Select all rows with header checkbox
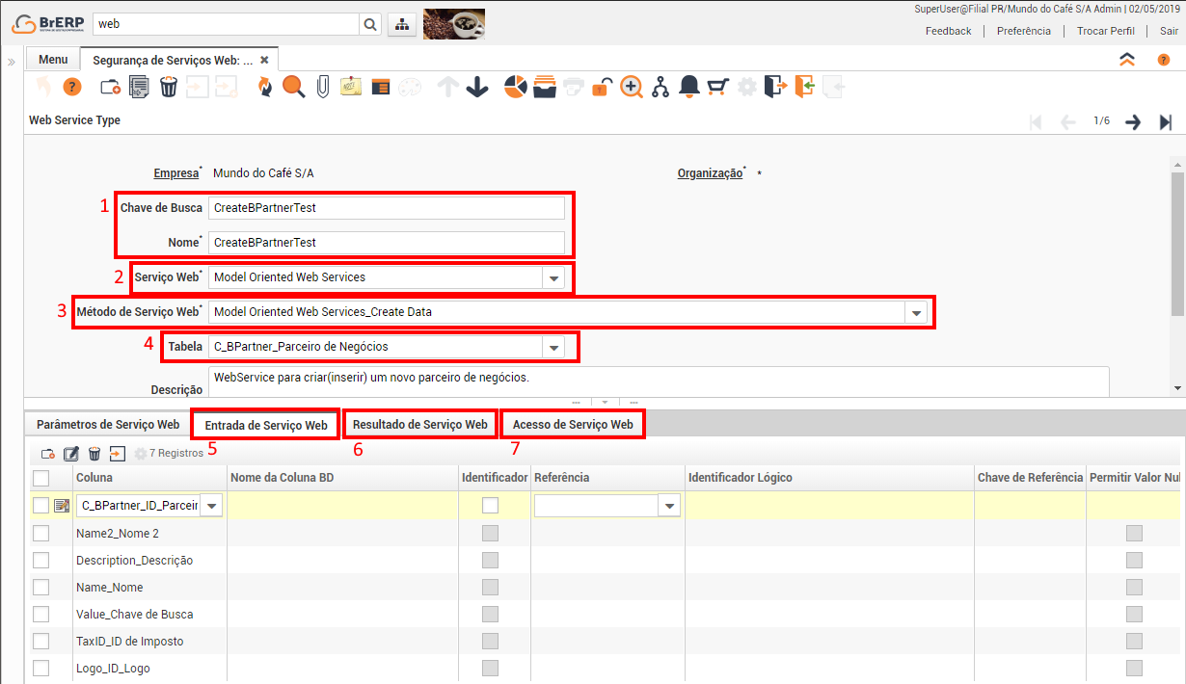The height and width of the screenshot is (684, 1186). click(x=40, y=478)
